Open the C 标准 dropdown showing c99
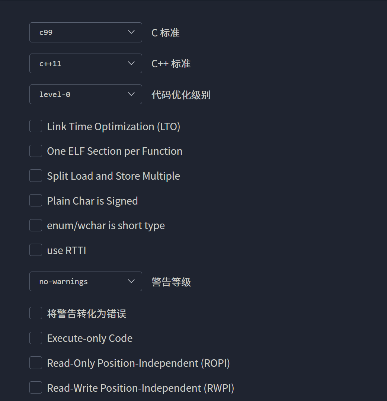387x401 pixels. pos(85,32)
